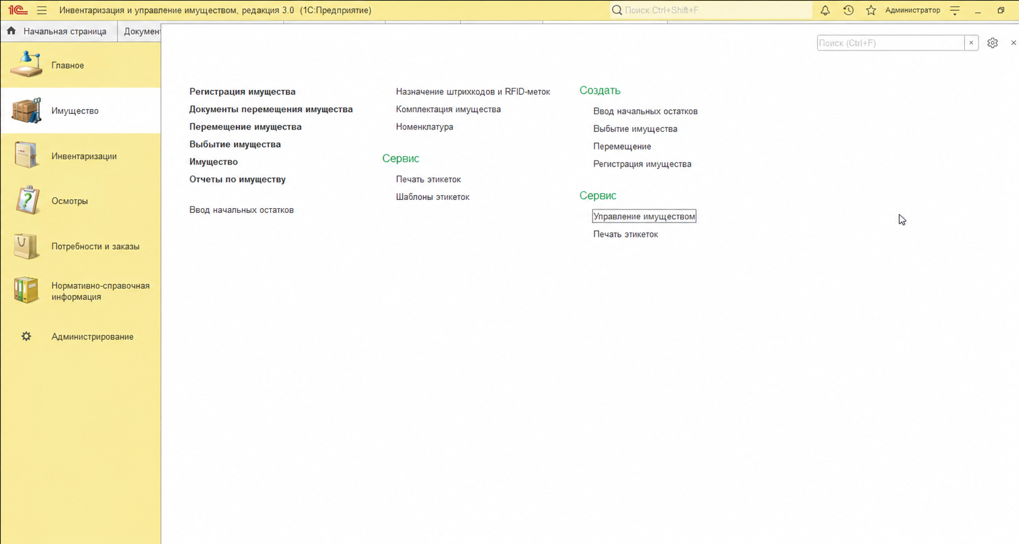The image size is (1019, 544).
Task: Open Назначение штрихкодов и RFID-меток
Action: 473,91
